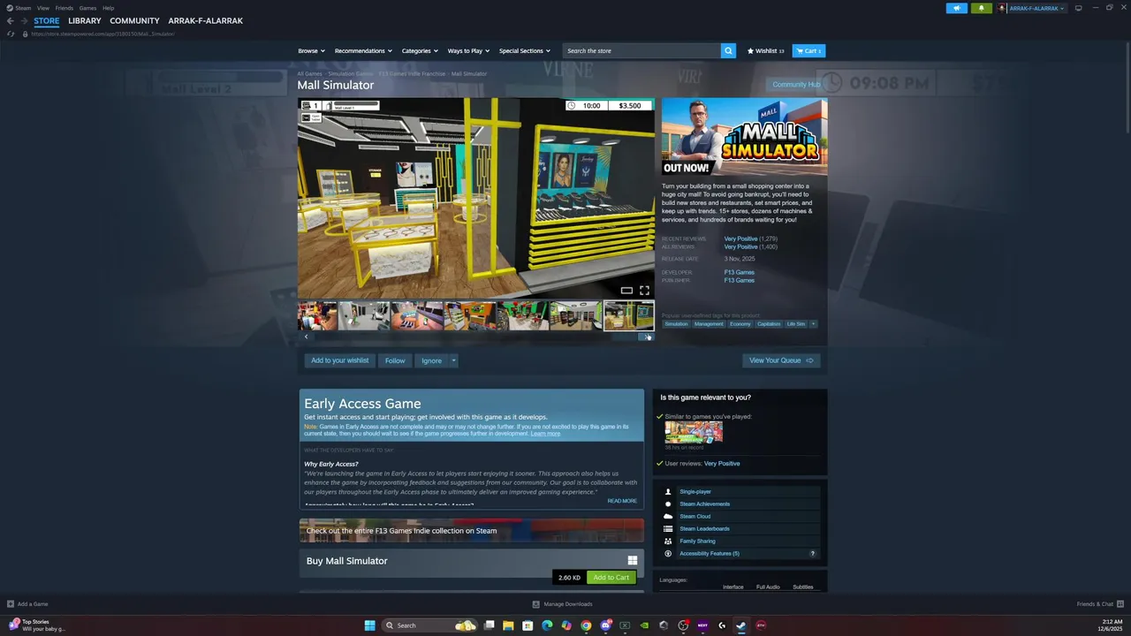Reload the store page with refresh icon

[11, 34]
